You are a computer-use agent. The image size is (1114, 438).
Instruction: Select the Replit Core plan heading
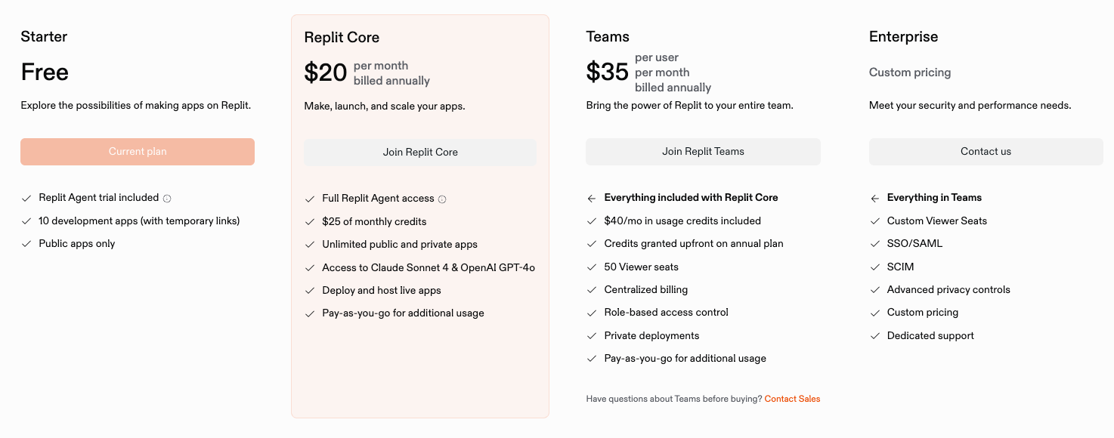pos(342,38)
